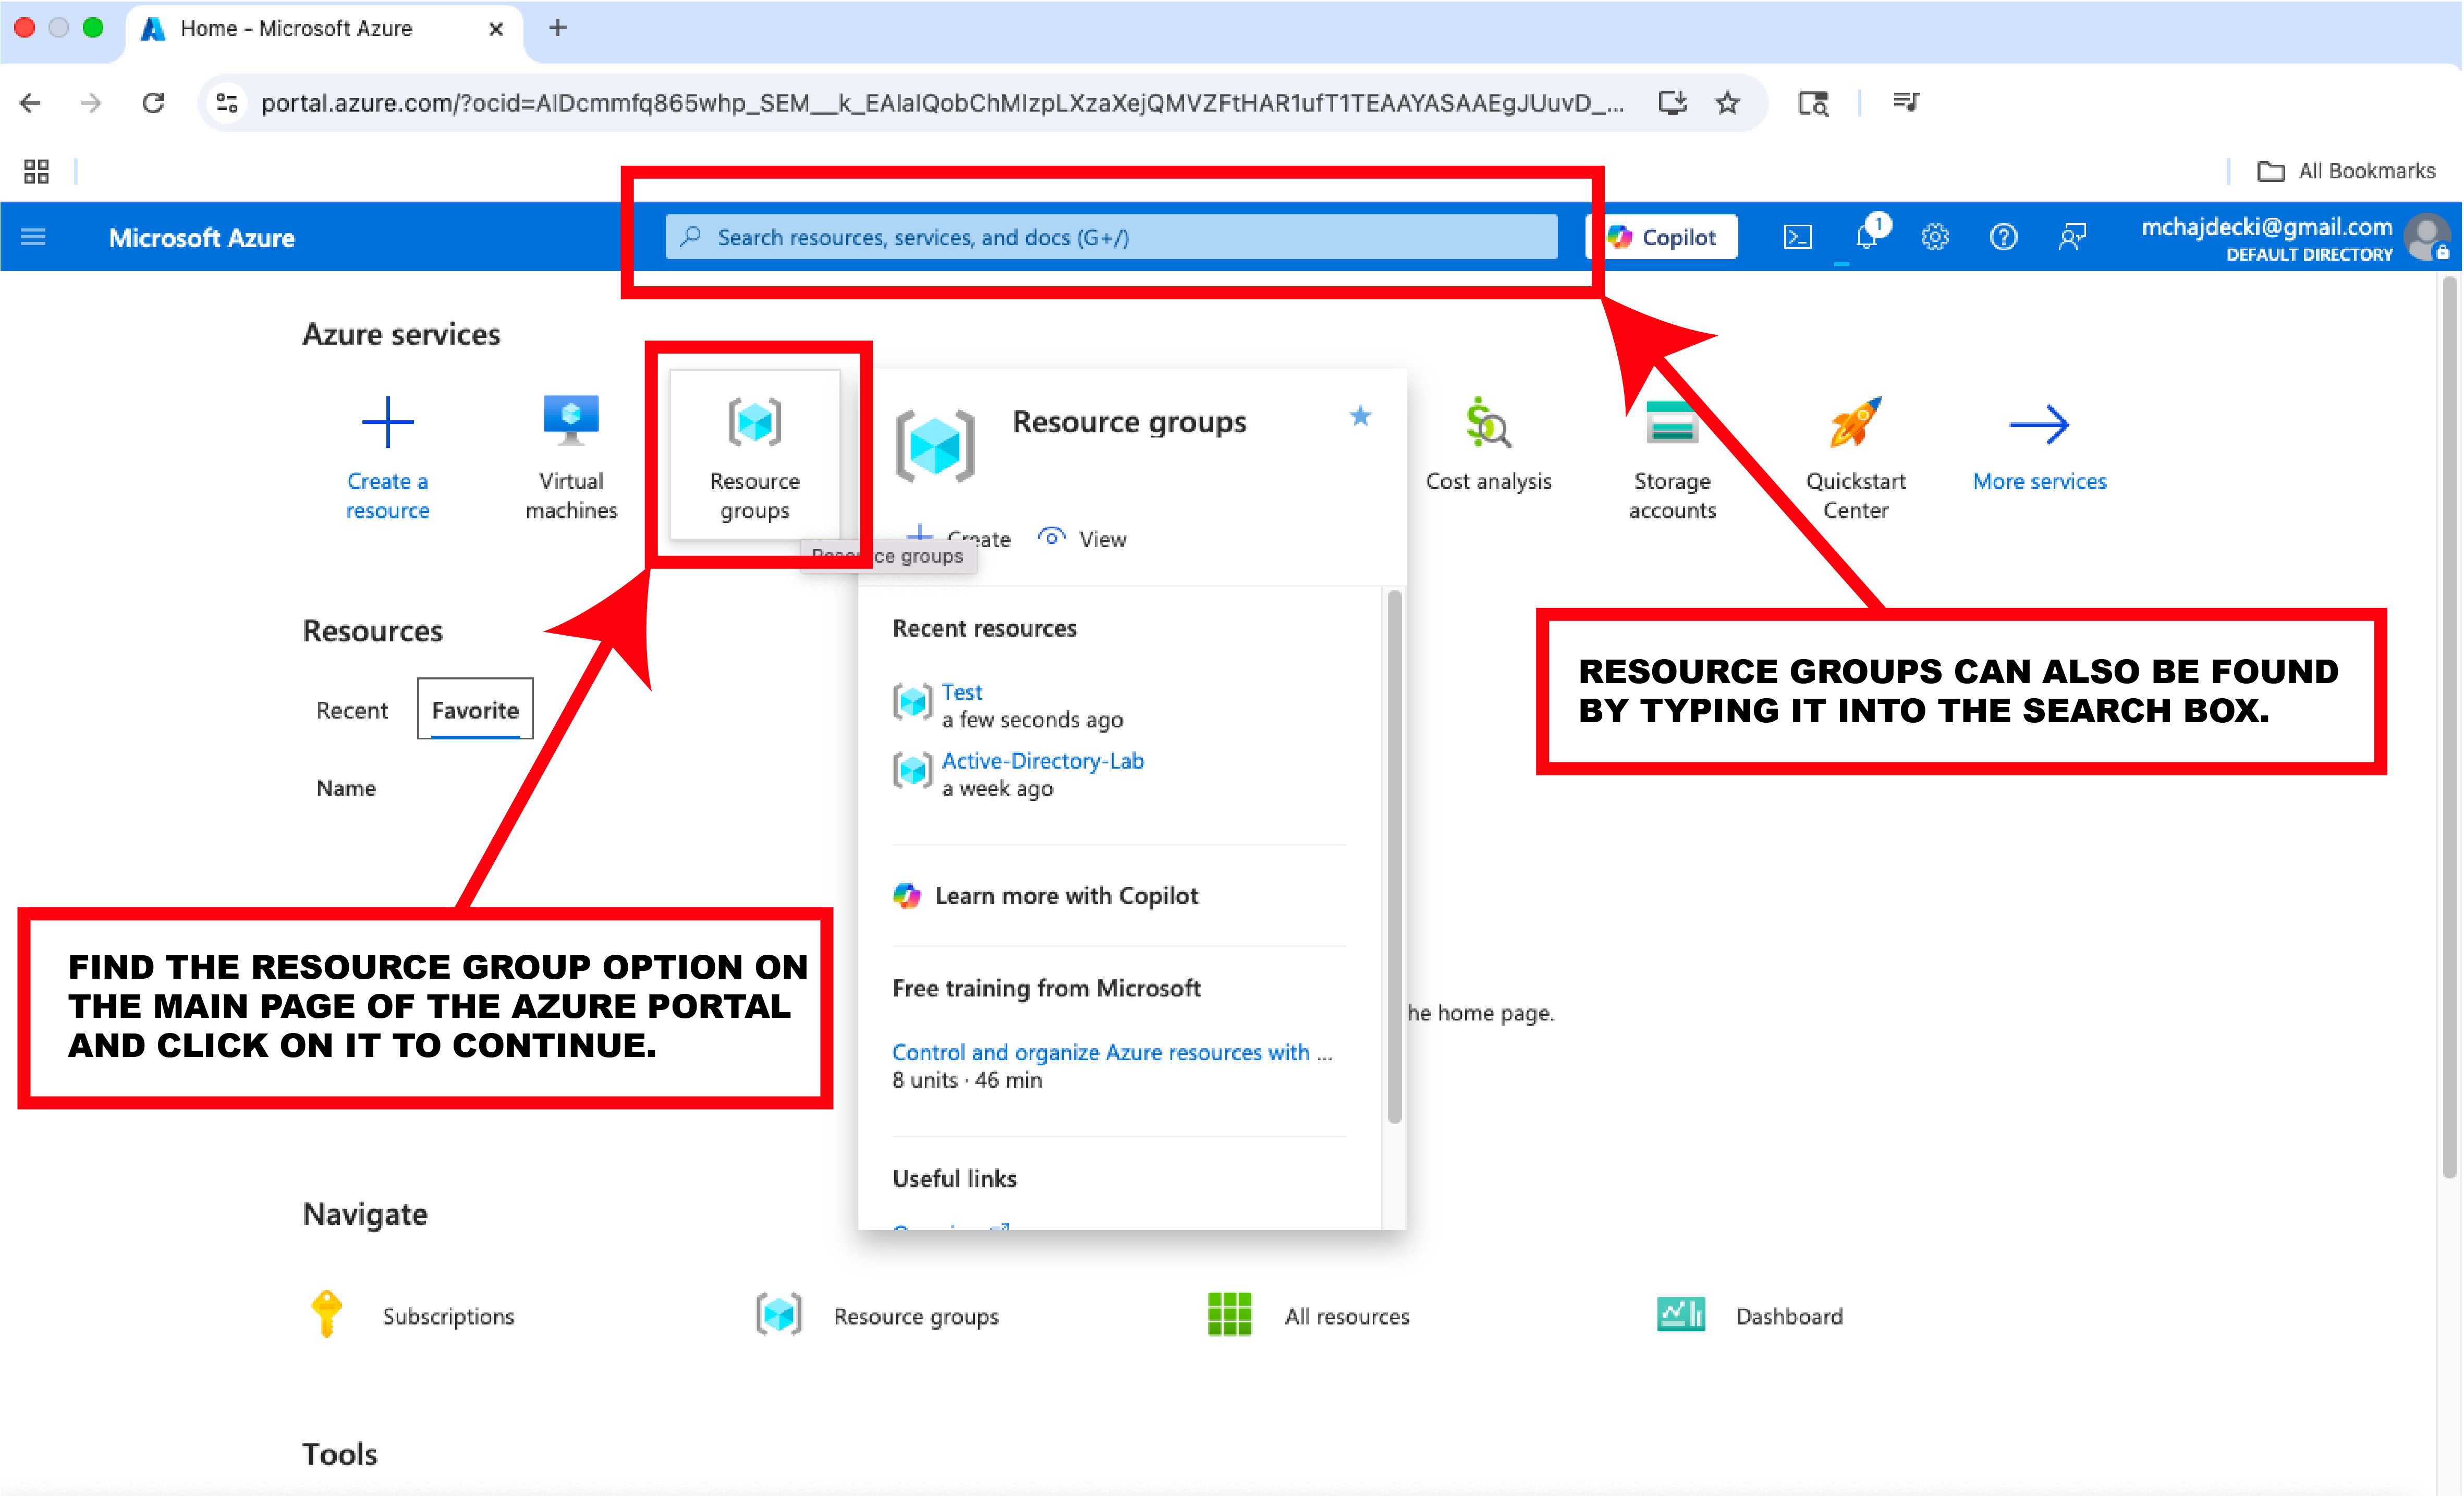The height and width of the screenshot is (1496, 2464).
Task: Click the Subscriptions key icon
Action: 327,1314
